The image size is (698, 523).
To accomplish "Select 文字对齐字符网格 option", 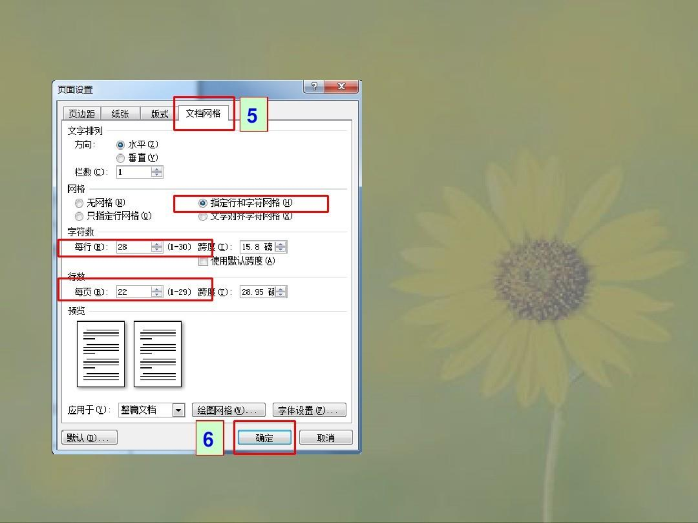I will pyautogui.click(x=203, y=217).
